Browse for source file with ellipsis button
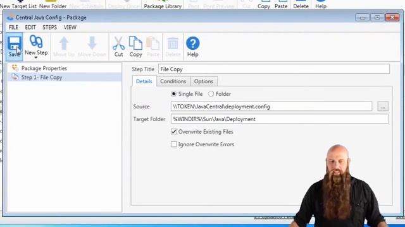Image resolution: width=405 pixels, height=227 pixels. pyautogui.click(x=383, y=107)
